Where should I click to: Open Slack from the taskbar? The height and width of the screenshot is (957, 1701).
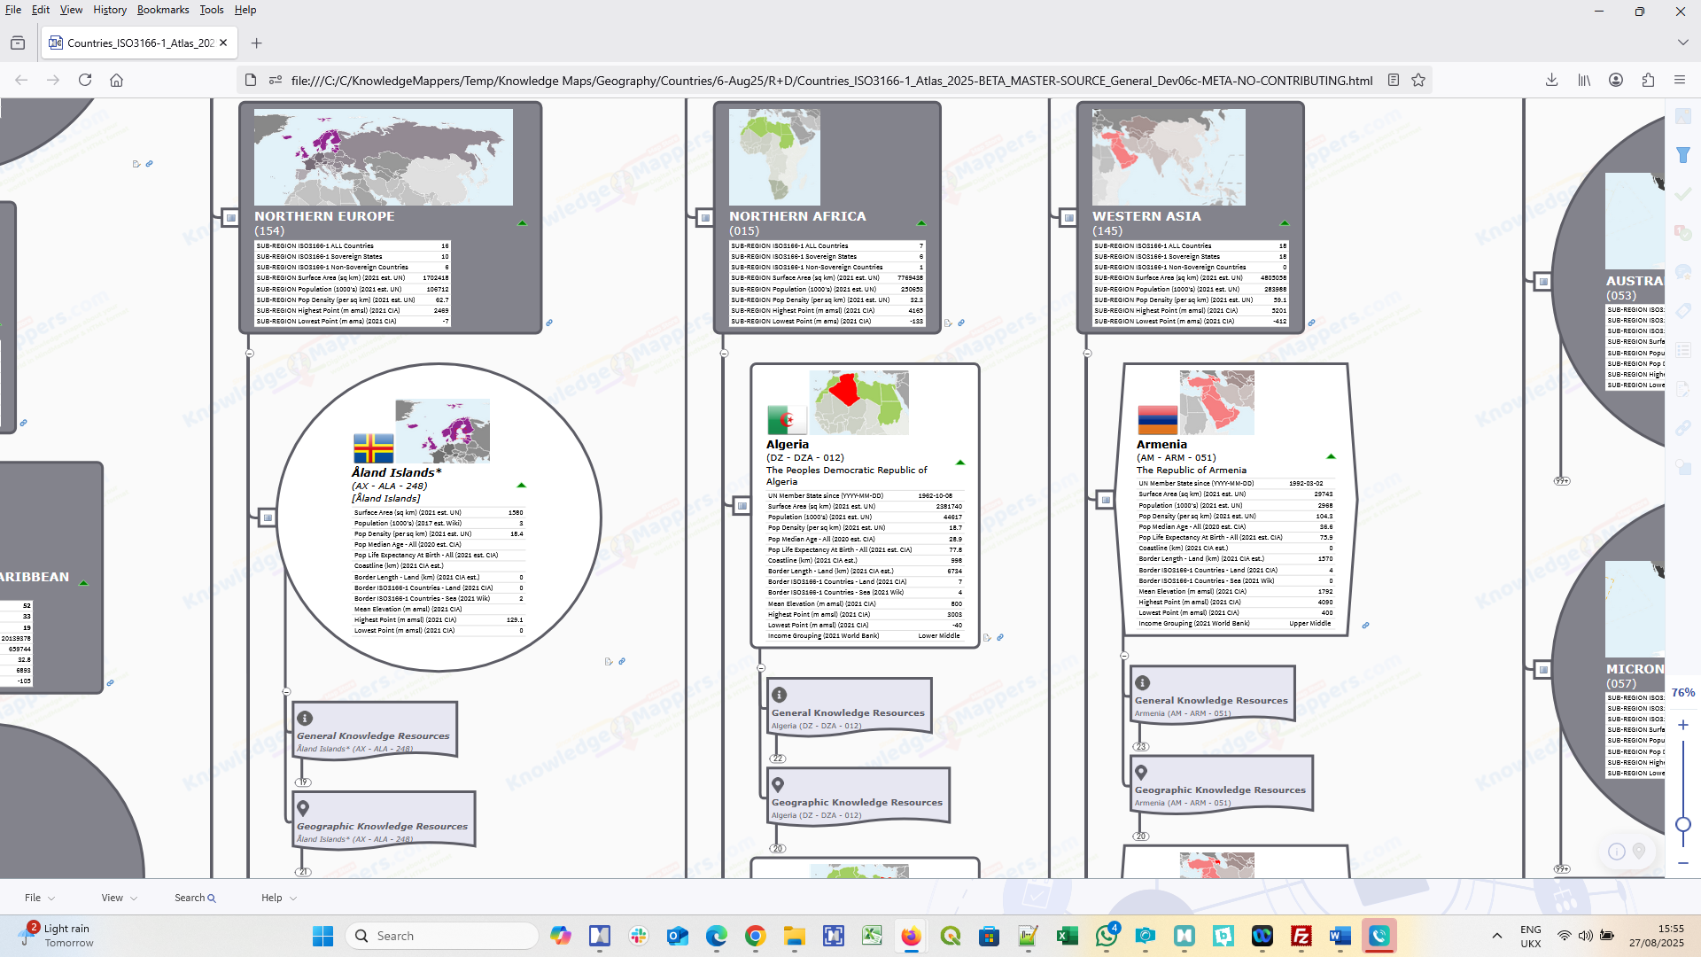coord(639,936)
